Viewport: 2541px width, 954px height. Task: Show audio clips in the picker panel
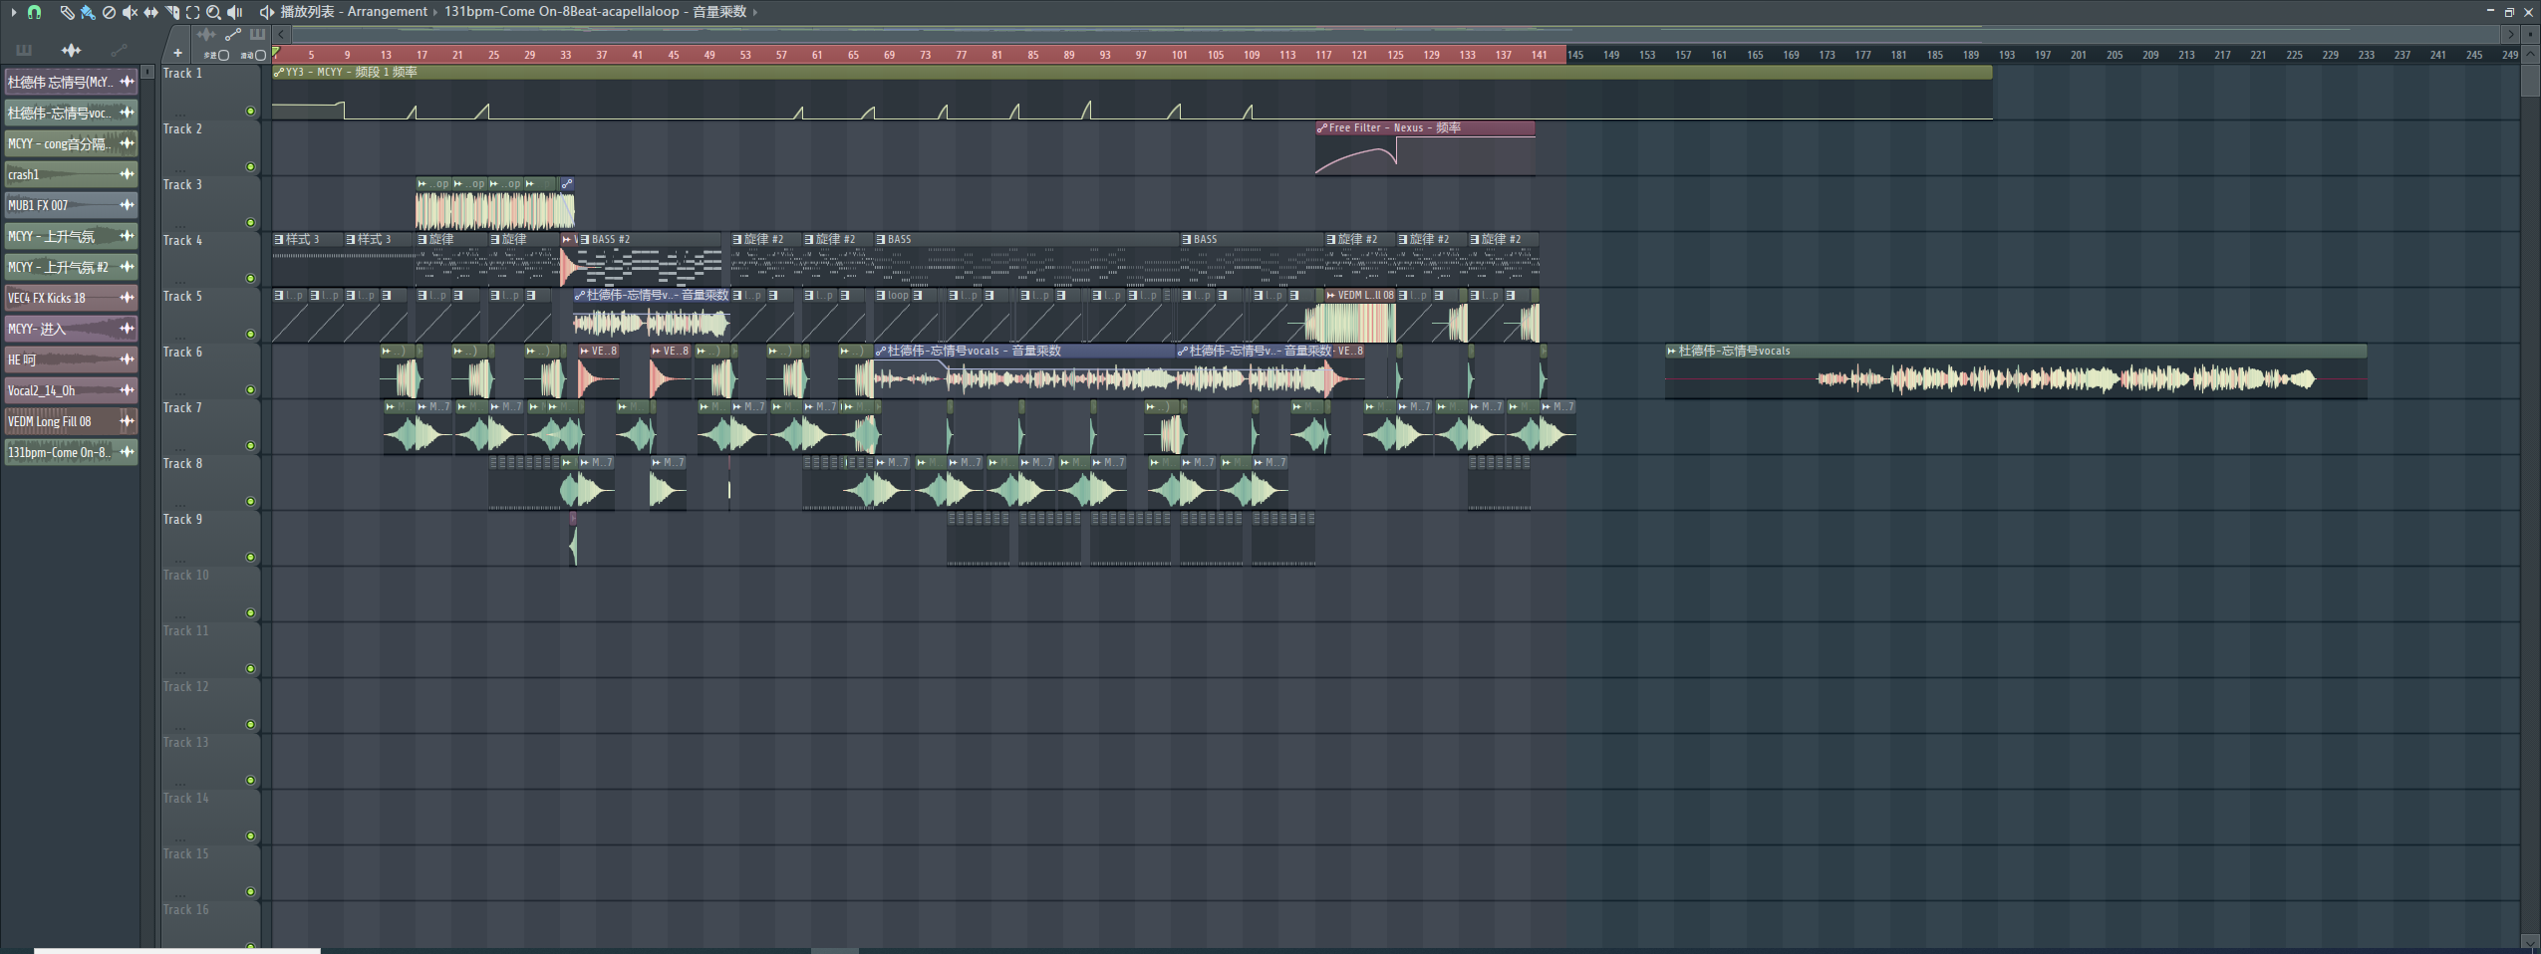(71, 50)
